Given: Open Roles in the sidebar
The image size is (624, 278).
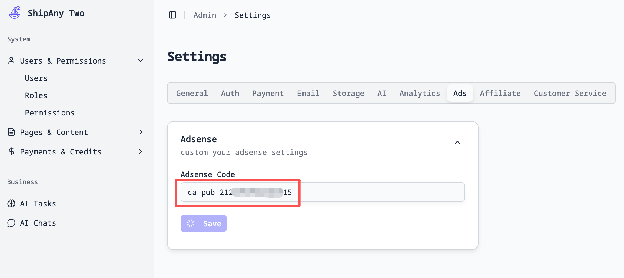Looking at the screenshot, I should (x=36, y=95).
